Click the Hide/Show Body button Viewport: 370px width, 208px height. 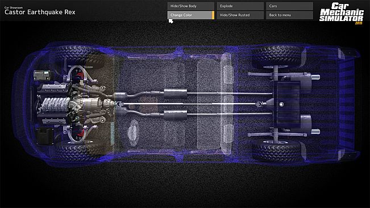point(191,6)
